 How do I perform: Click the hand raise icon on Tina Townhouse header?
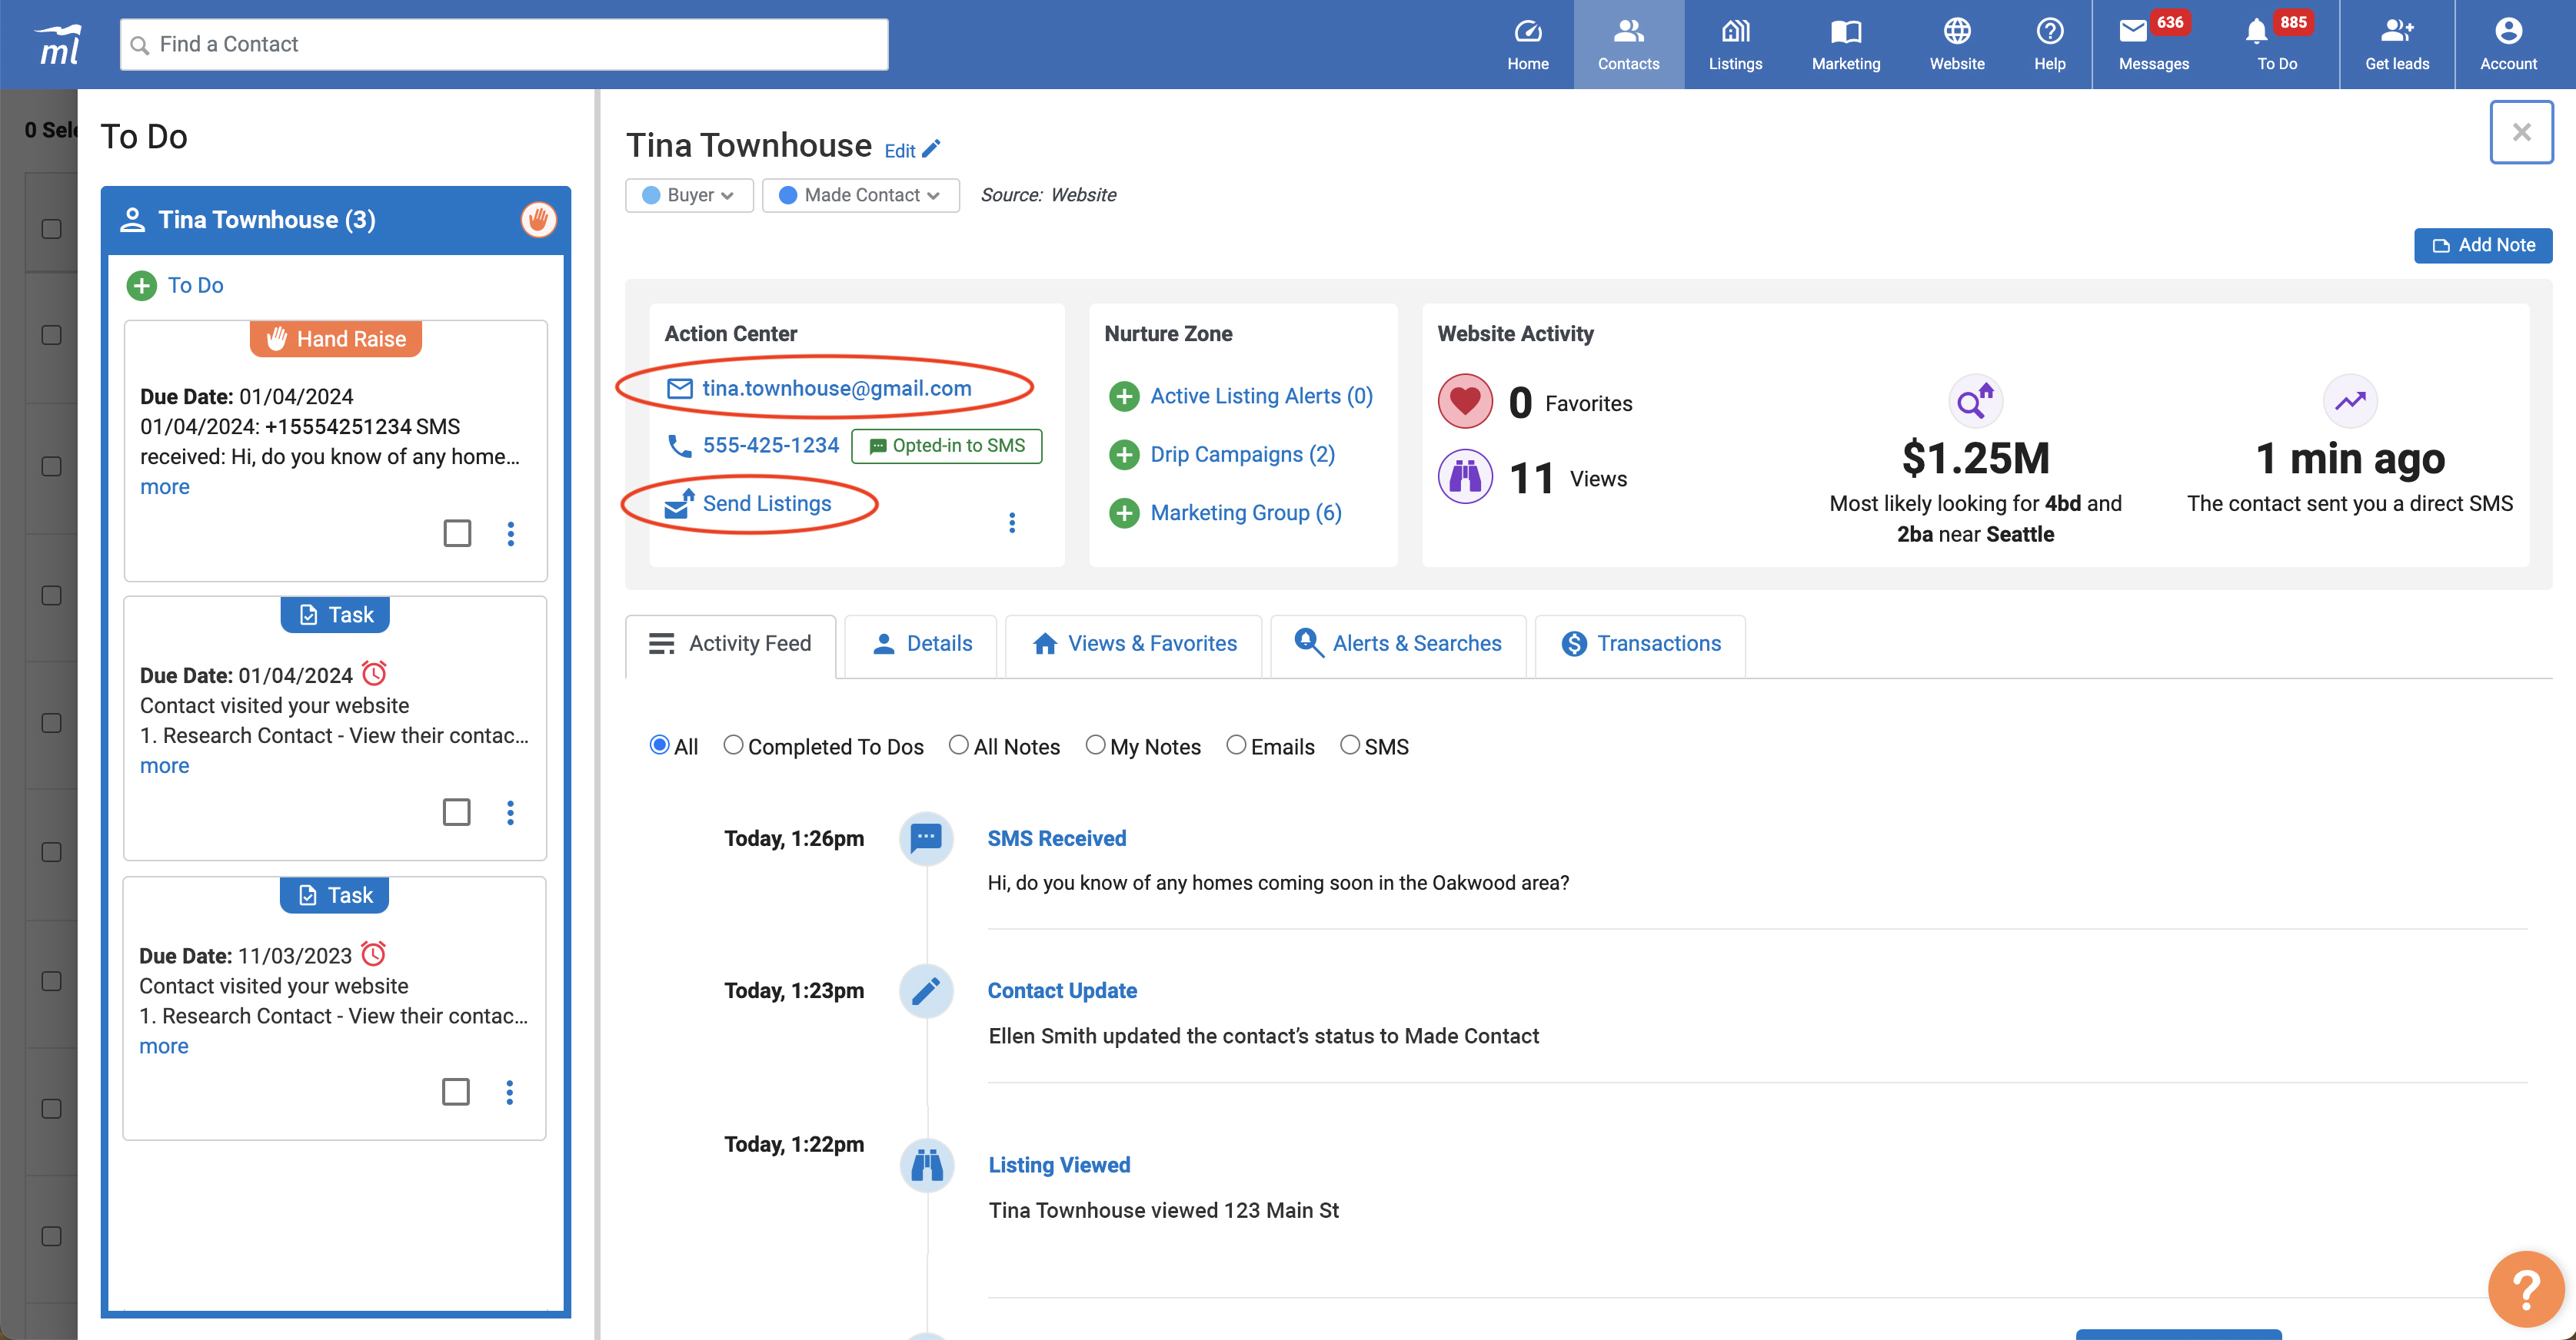[538, 219]
